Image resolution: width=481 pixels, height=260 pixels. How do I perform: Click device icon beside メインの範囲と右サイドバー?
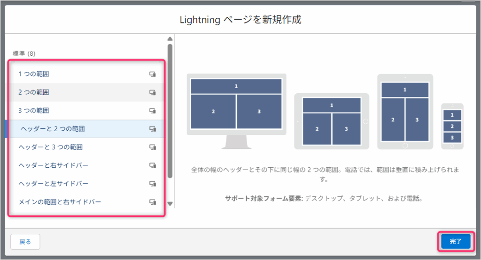click(153, 202)
